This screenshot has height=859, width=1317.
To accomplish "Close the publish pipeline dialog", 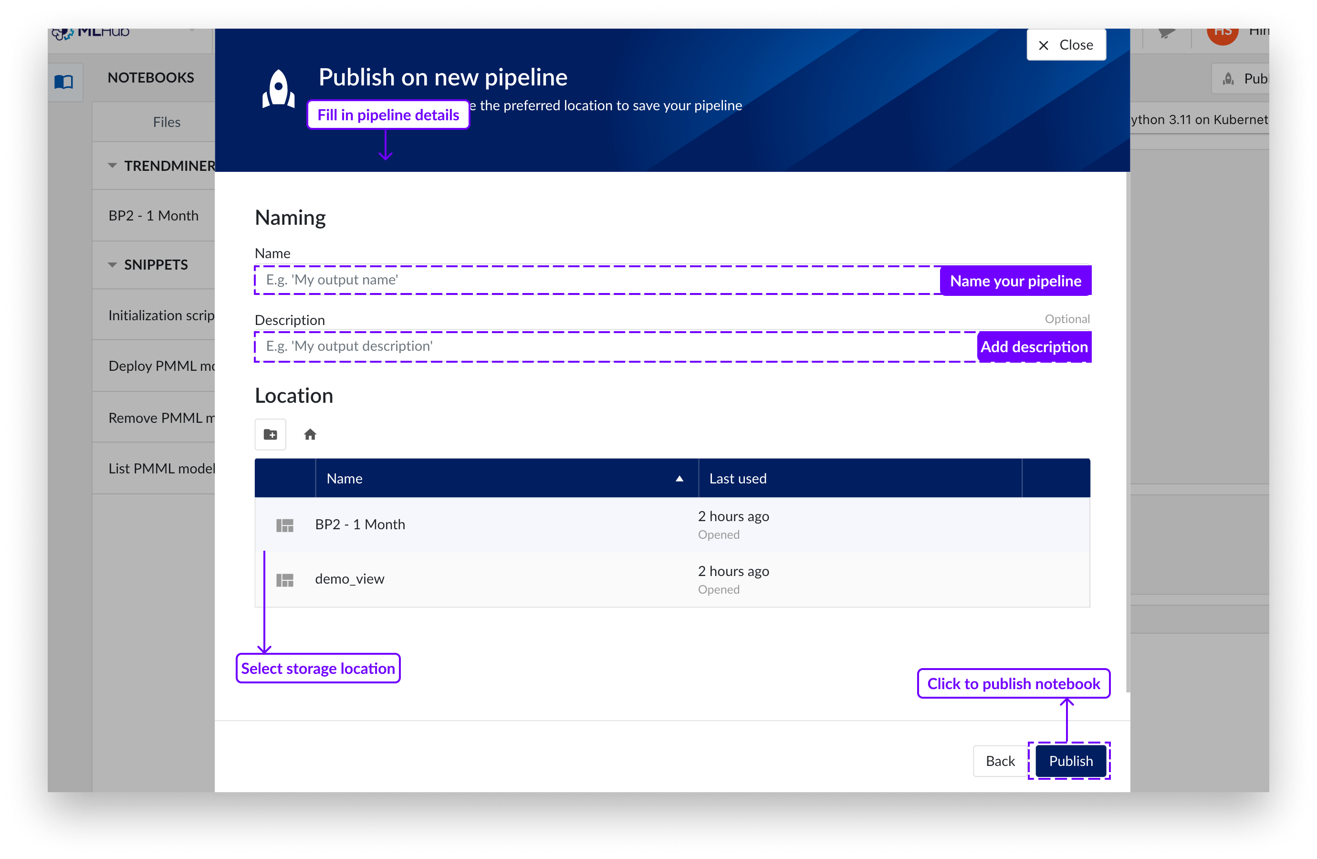I will point(1066,45).
